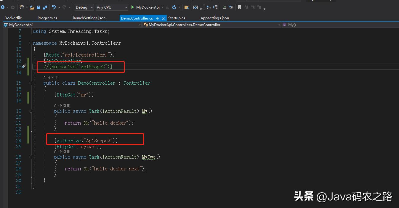Open Find in Files search
This screenshot has width=399, height=208.
[x=186, y=7]
